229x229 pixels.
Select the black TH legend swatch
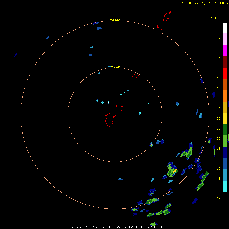225,198
